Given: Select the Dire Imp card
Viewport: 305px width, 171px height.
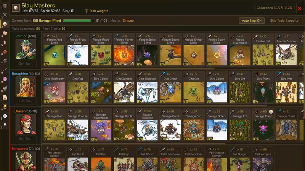Looking at the screenshot, I should point(286,87).
